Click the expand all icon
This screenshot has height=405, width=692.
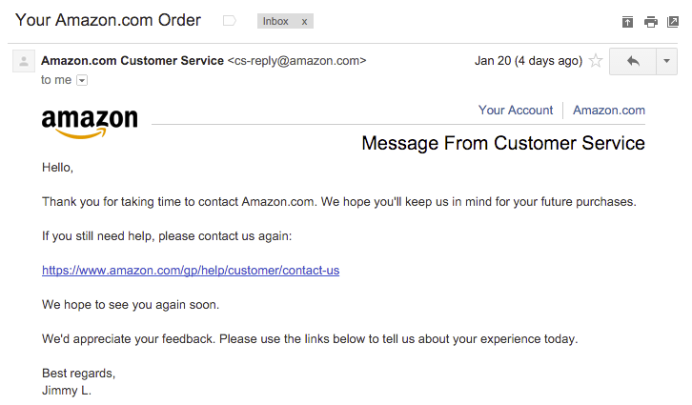click(627, 21)
